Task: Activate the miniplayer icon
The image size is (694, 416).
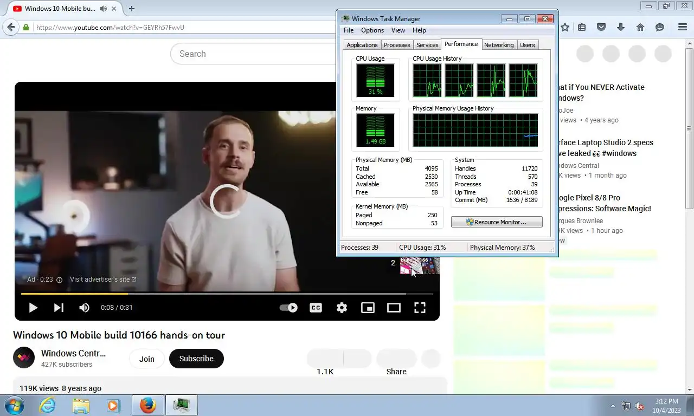Action: click(x=368, y=308)
